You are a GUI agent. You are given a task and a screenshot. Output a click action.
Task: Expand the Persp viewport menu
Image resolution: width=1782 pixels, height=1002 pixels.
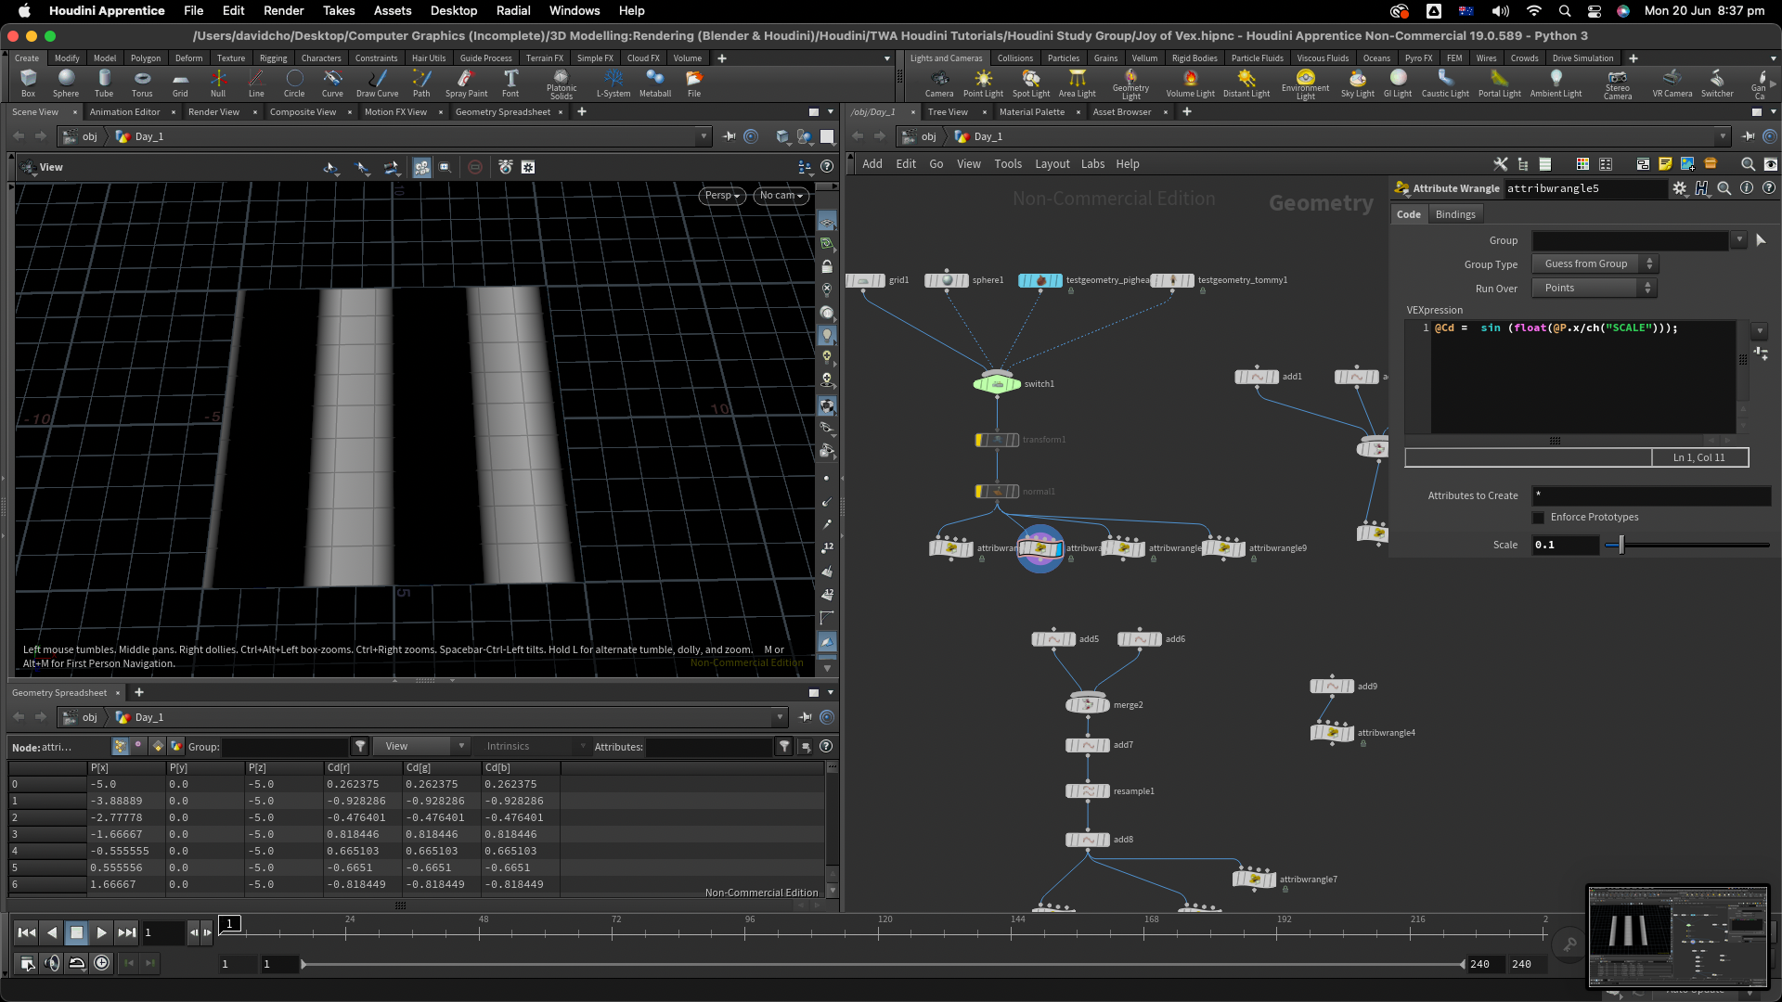click(x=721, y=196)
